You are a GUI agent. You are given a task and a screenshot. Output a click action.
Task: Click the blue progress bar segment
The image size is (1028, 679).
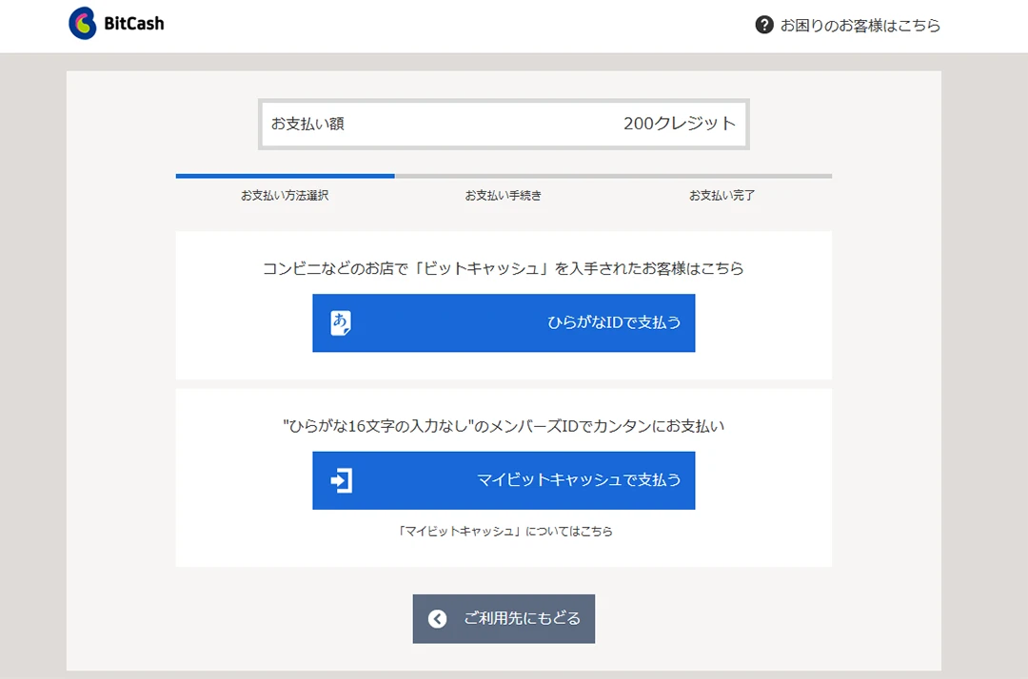285,176
